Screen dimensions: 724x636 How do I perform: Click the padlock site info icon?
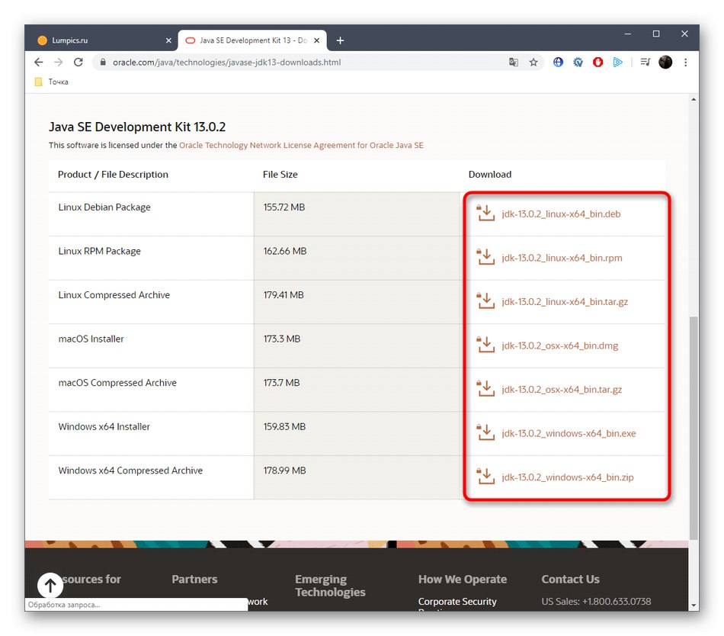103,62
